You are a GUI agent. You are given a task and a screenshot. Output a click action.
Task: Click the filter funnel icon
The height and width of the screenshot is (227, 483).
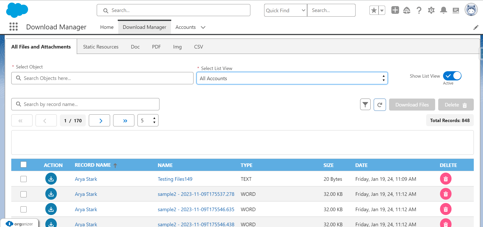(365, 104)
